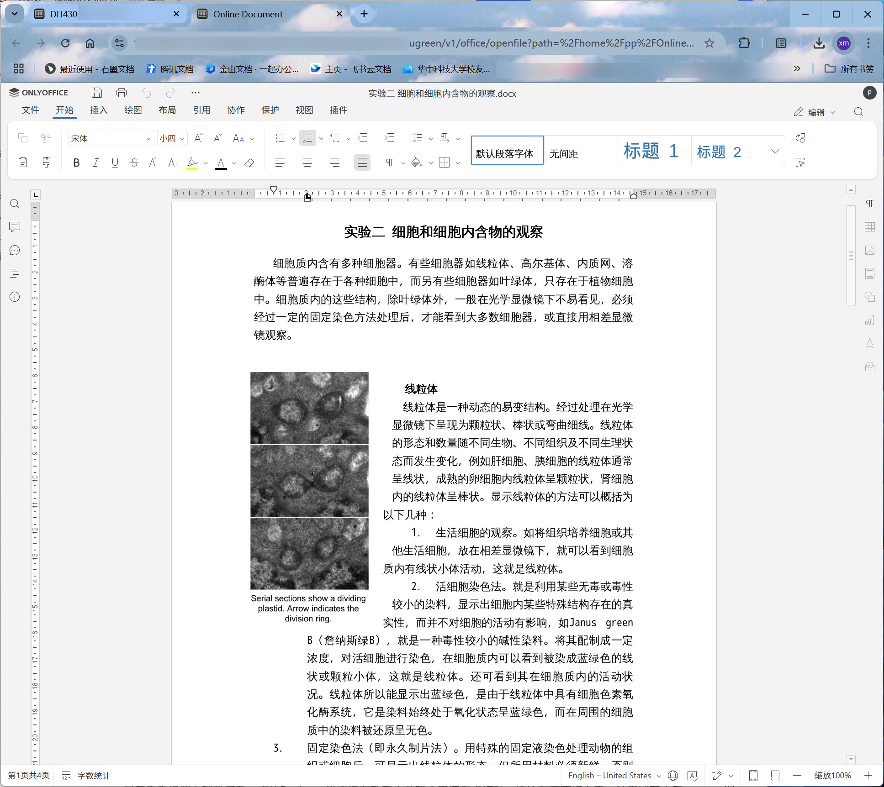Open the Comments panel in left sidebar
Image resolution: width=884 pixels, height=787 pixels.
[x=15, y=227]
